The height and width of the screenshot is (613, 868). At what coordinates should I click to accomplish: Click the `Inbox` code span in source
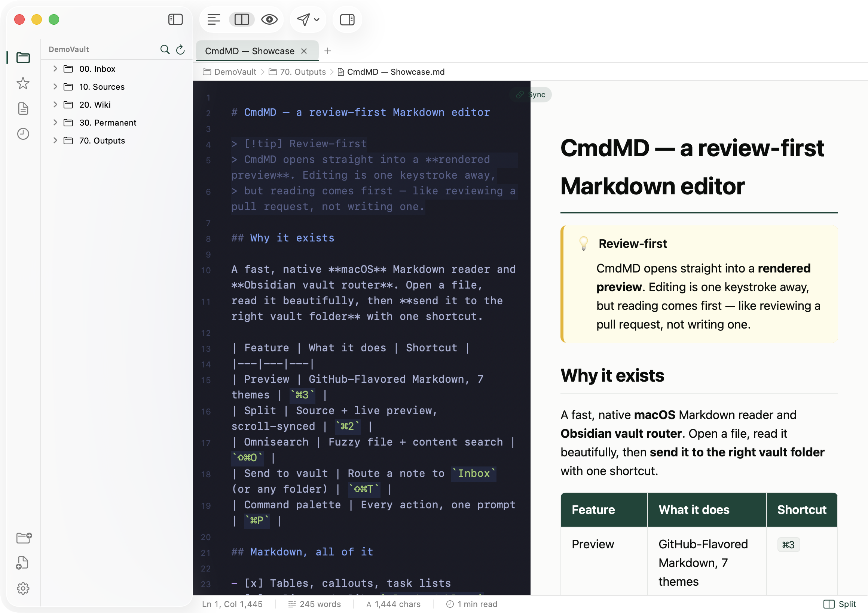click(x=474, y=473)
